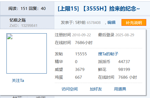Click the 鲜花 98199 count

pos(124,70)
